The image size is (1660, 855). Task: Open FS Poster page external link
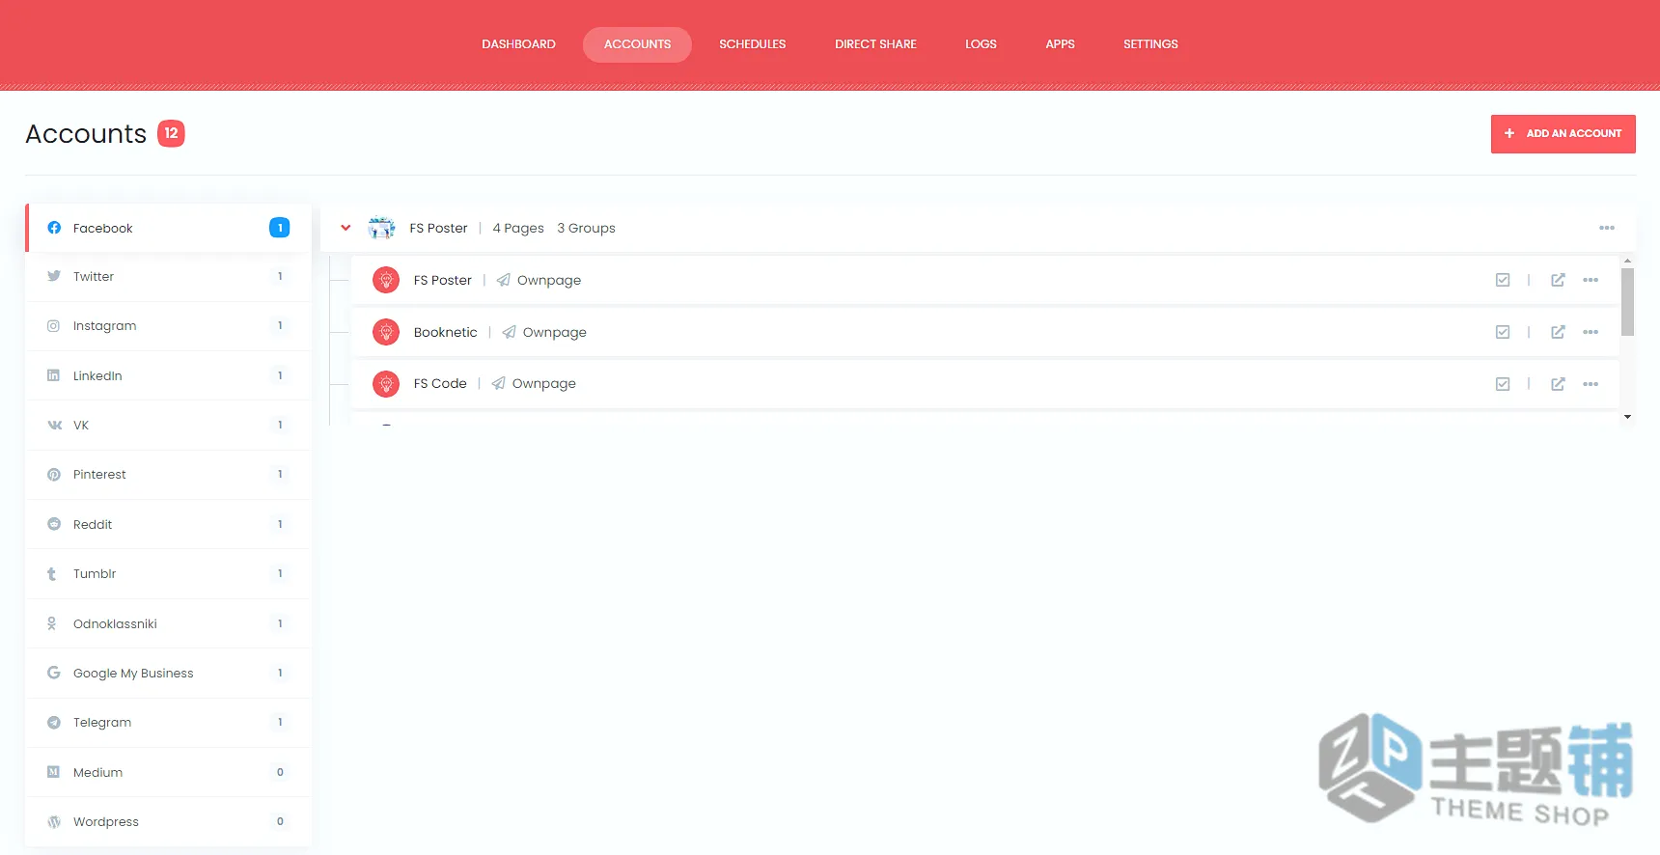point(1558,280)
